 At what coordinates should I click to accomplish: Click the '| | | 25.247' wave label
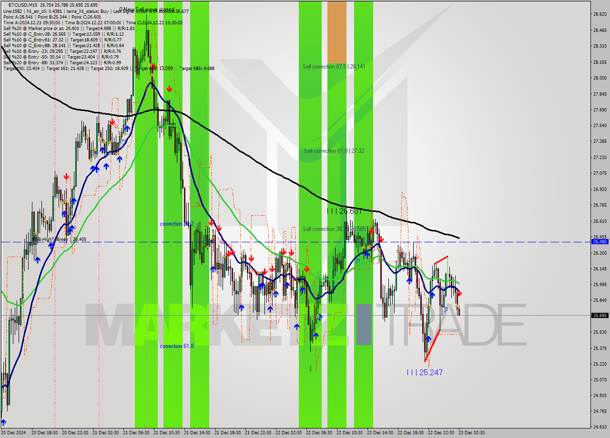tap(425, 372)
